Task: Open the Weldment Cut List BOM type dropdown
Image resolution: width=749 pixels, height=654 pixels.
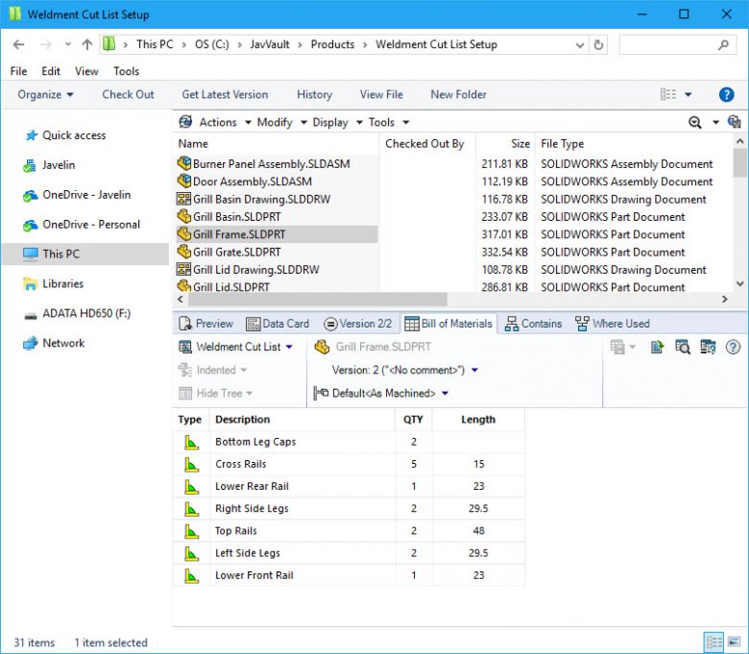Action: pos(289,347)
